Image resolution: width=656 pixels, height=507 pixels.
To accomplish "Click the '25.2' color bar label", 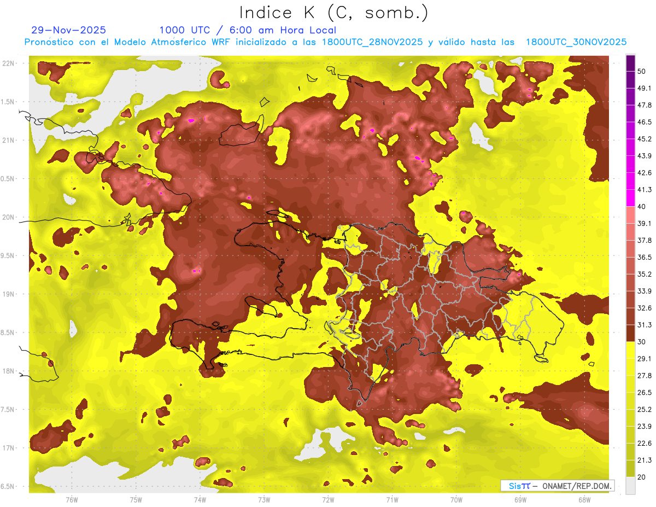I will pos(645,410).
